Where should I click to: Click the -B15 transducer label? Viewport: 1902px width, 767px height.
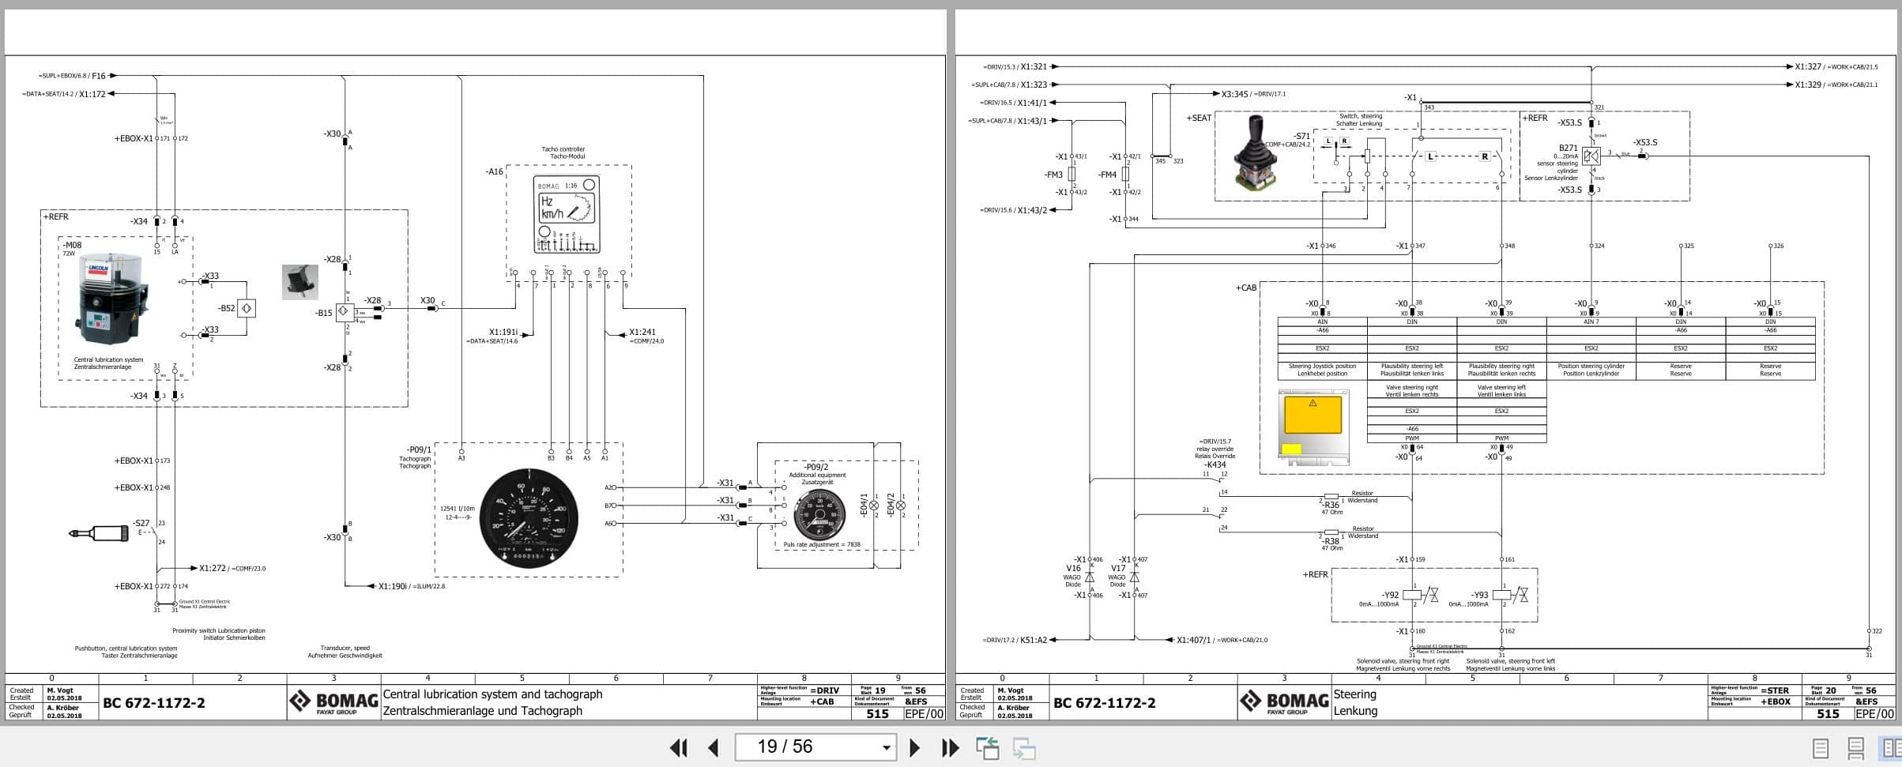click(x=324, y=313)
